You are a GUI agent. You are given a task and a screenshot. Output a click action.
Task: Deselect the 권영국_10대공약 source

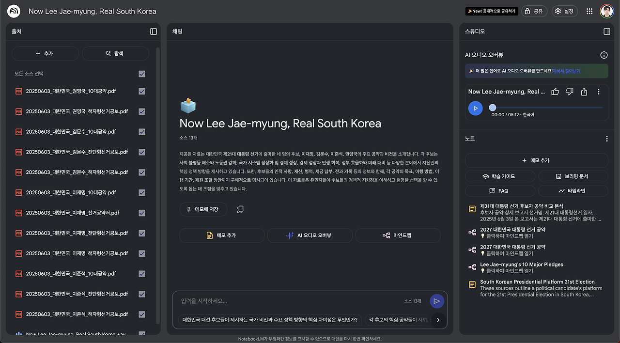click(x=142, y=91)
